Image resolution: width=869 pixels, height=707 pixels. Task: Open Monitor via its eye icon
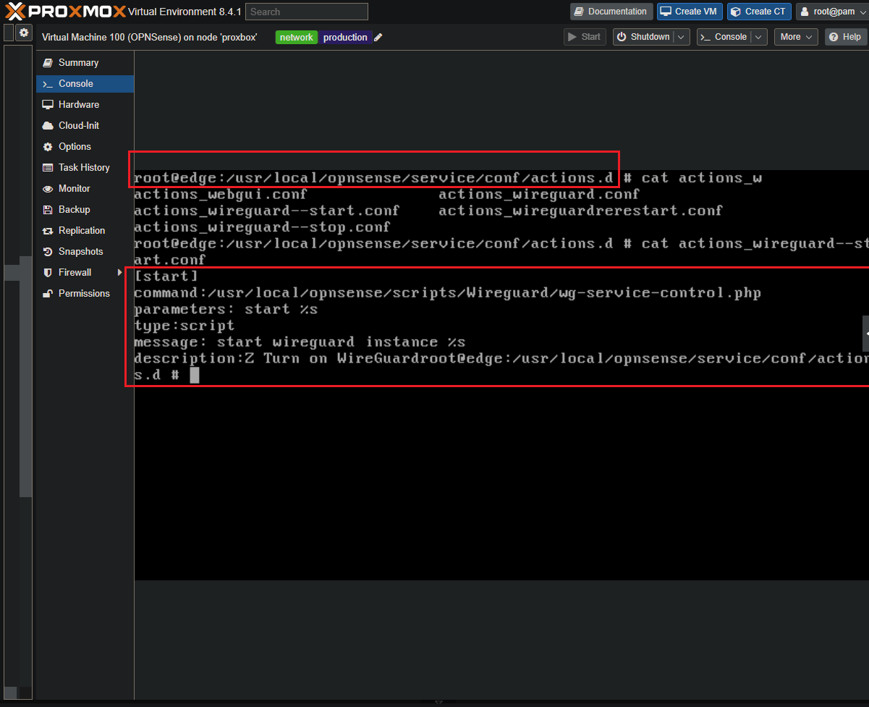(48, 189)
